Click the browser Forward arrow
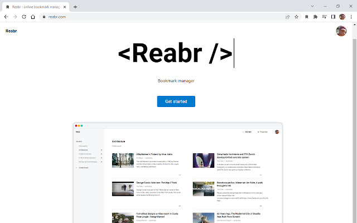This screenshot has width=357, height=223. point(15,17)
